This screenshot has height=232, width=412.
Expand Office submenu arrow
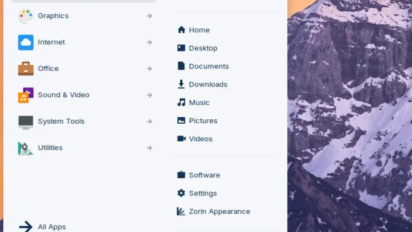tap(149, 69)
